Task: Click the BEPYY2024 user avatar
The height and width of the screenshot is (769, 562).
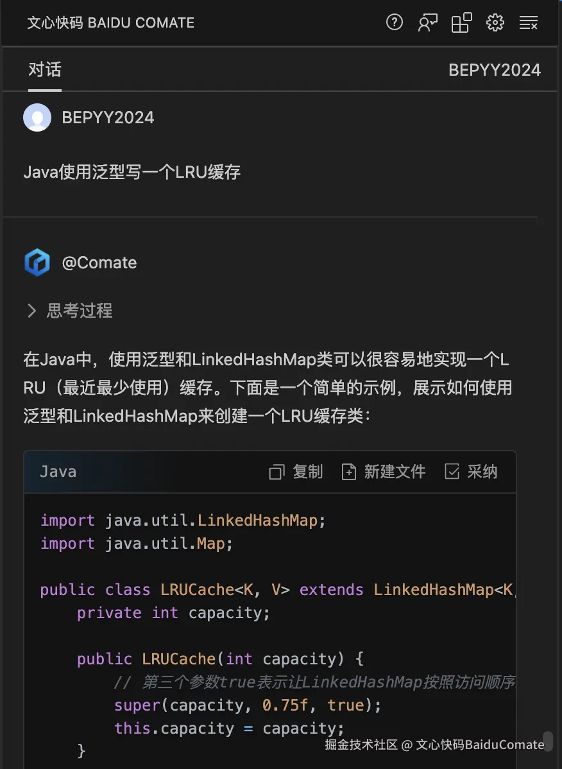Action: [37, 117]
